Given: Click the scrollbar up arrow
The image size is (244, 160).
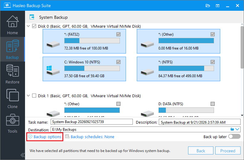Looking at the screenshot, I should (242, 24).
